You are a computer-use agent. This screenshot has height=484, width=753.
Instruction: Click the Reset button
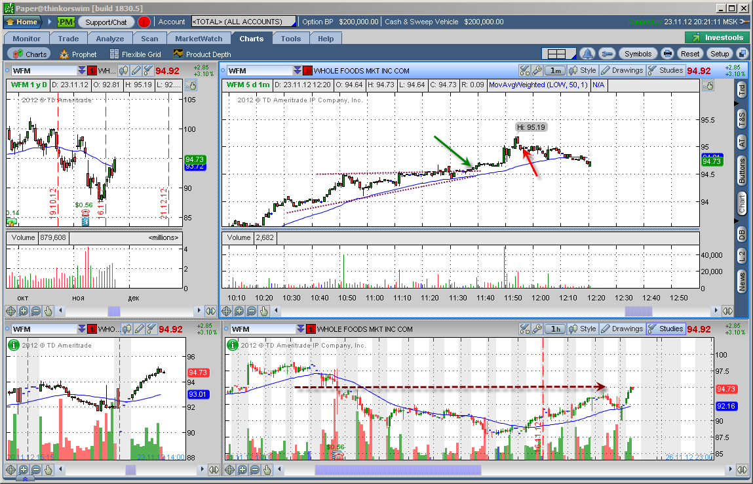coord(690,54)
